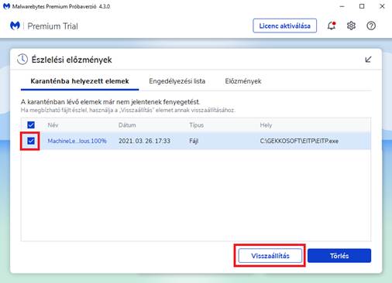Toggle the select-all checkbox in table header

pyautogui.click(x=31, y=125)
